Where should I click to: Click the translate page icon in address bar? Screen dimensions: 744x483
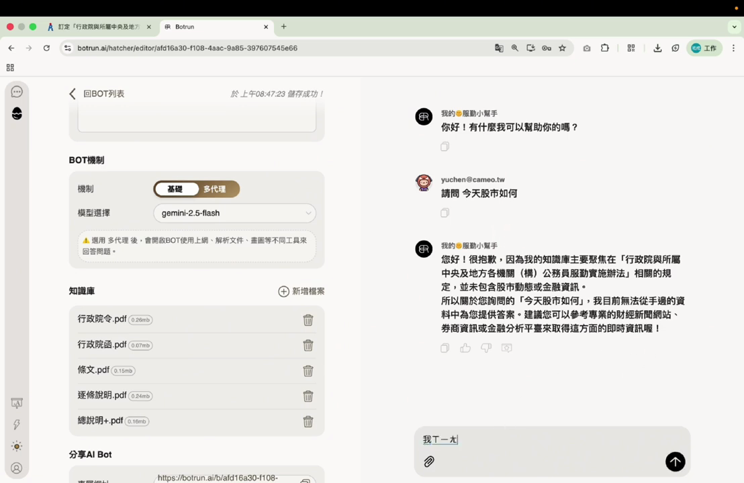click(x=499, y=48)
